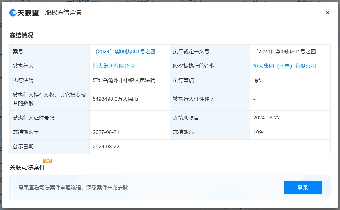Select the 冻结期限自 date 2024-08-22
This screenshot has width=340, height=210.
[267, 118]
